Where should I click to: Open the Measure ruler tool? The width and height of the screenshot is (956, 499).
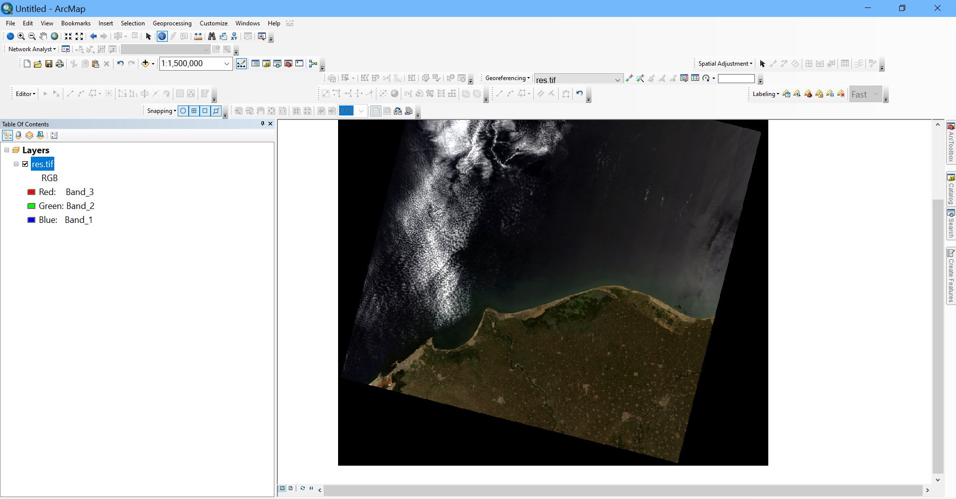tap(198, 36)
